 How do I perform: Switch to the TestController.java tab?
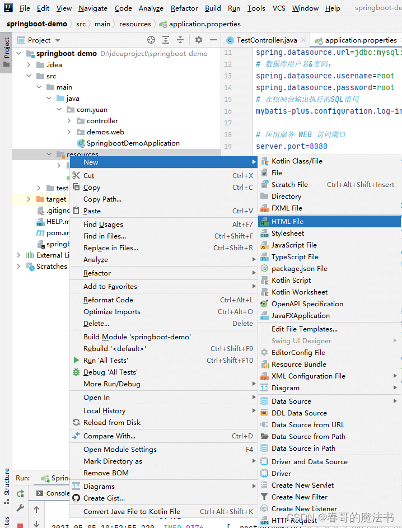[x=267, y=40]
